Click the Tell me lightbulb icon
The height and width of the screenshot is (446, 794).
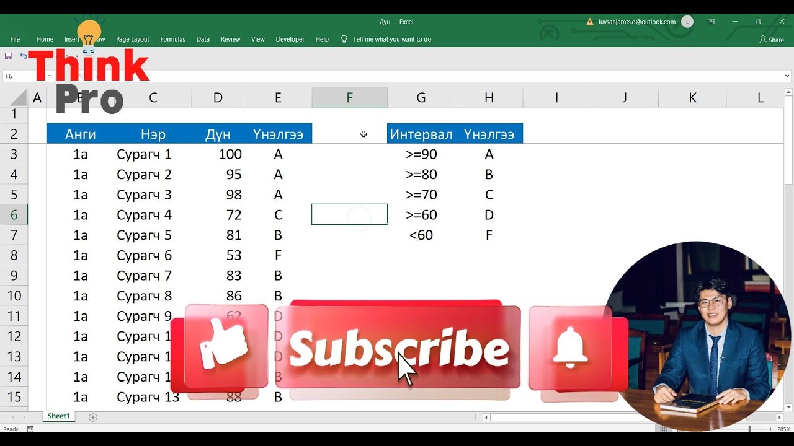[x=344, y=39]
